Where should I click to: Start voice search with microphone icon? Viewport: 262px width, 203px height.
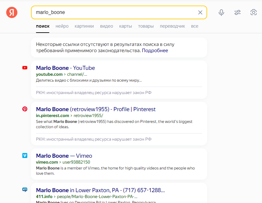pos(221,12)
